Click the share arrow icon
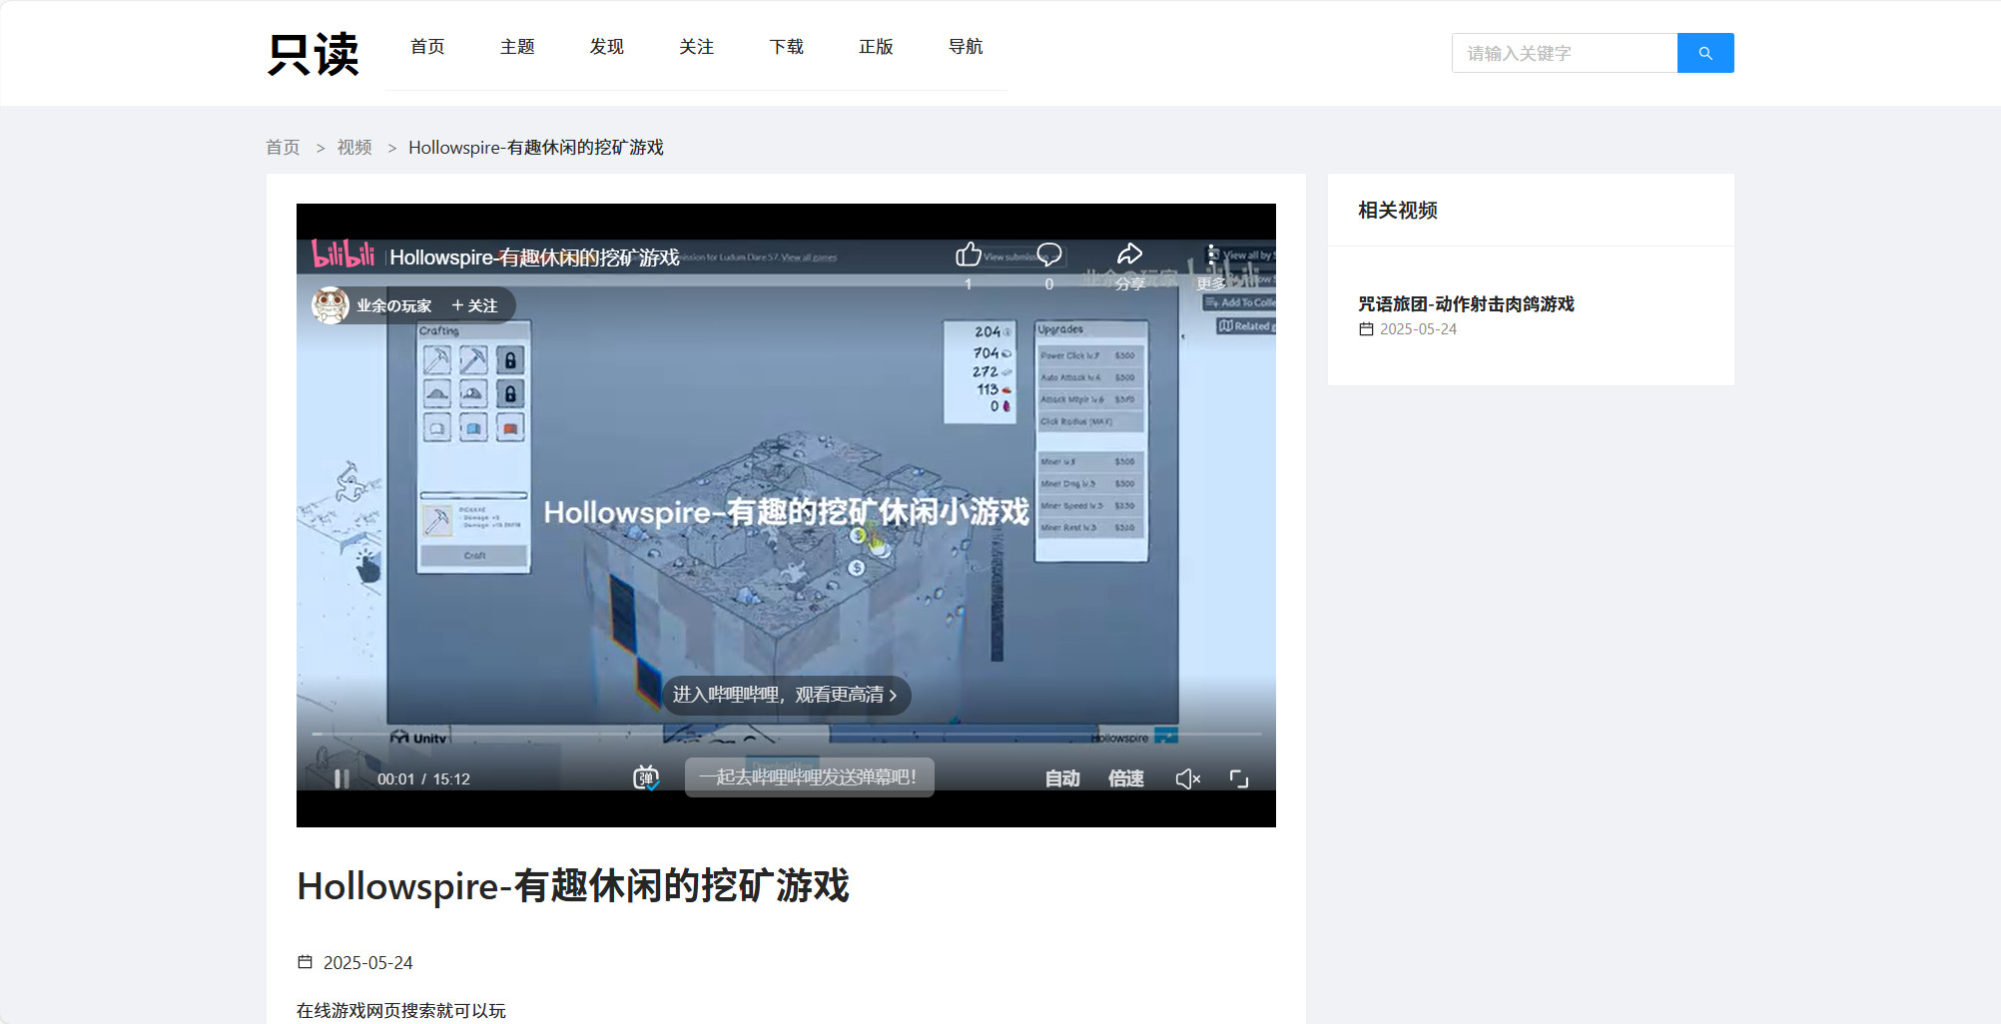The width and height of the screenshot is (2001, 1024). pyautogui.click(x=1129, y=256)
